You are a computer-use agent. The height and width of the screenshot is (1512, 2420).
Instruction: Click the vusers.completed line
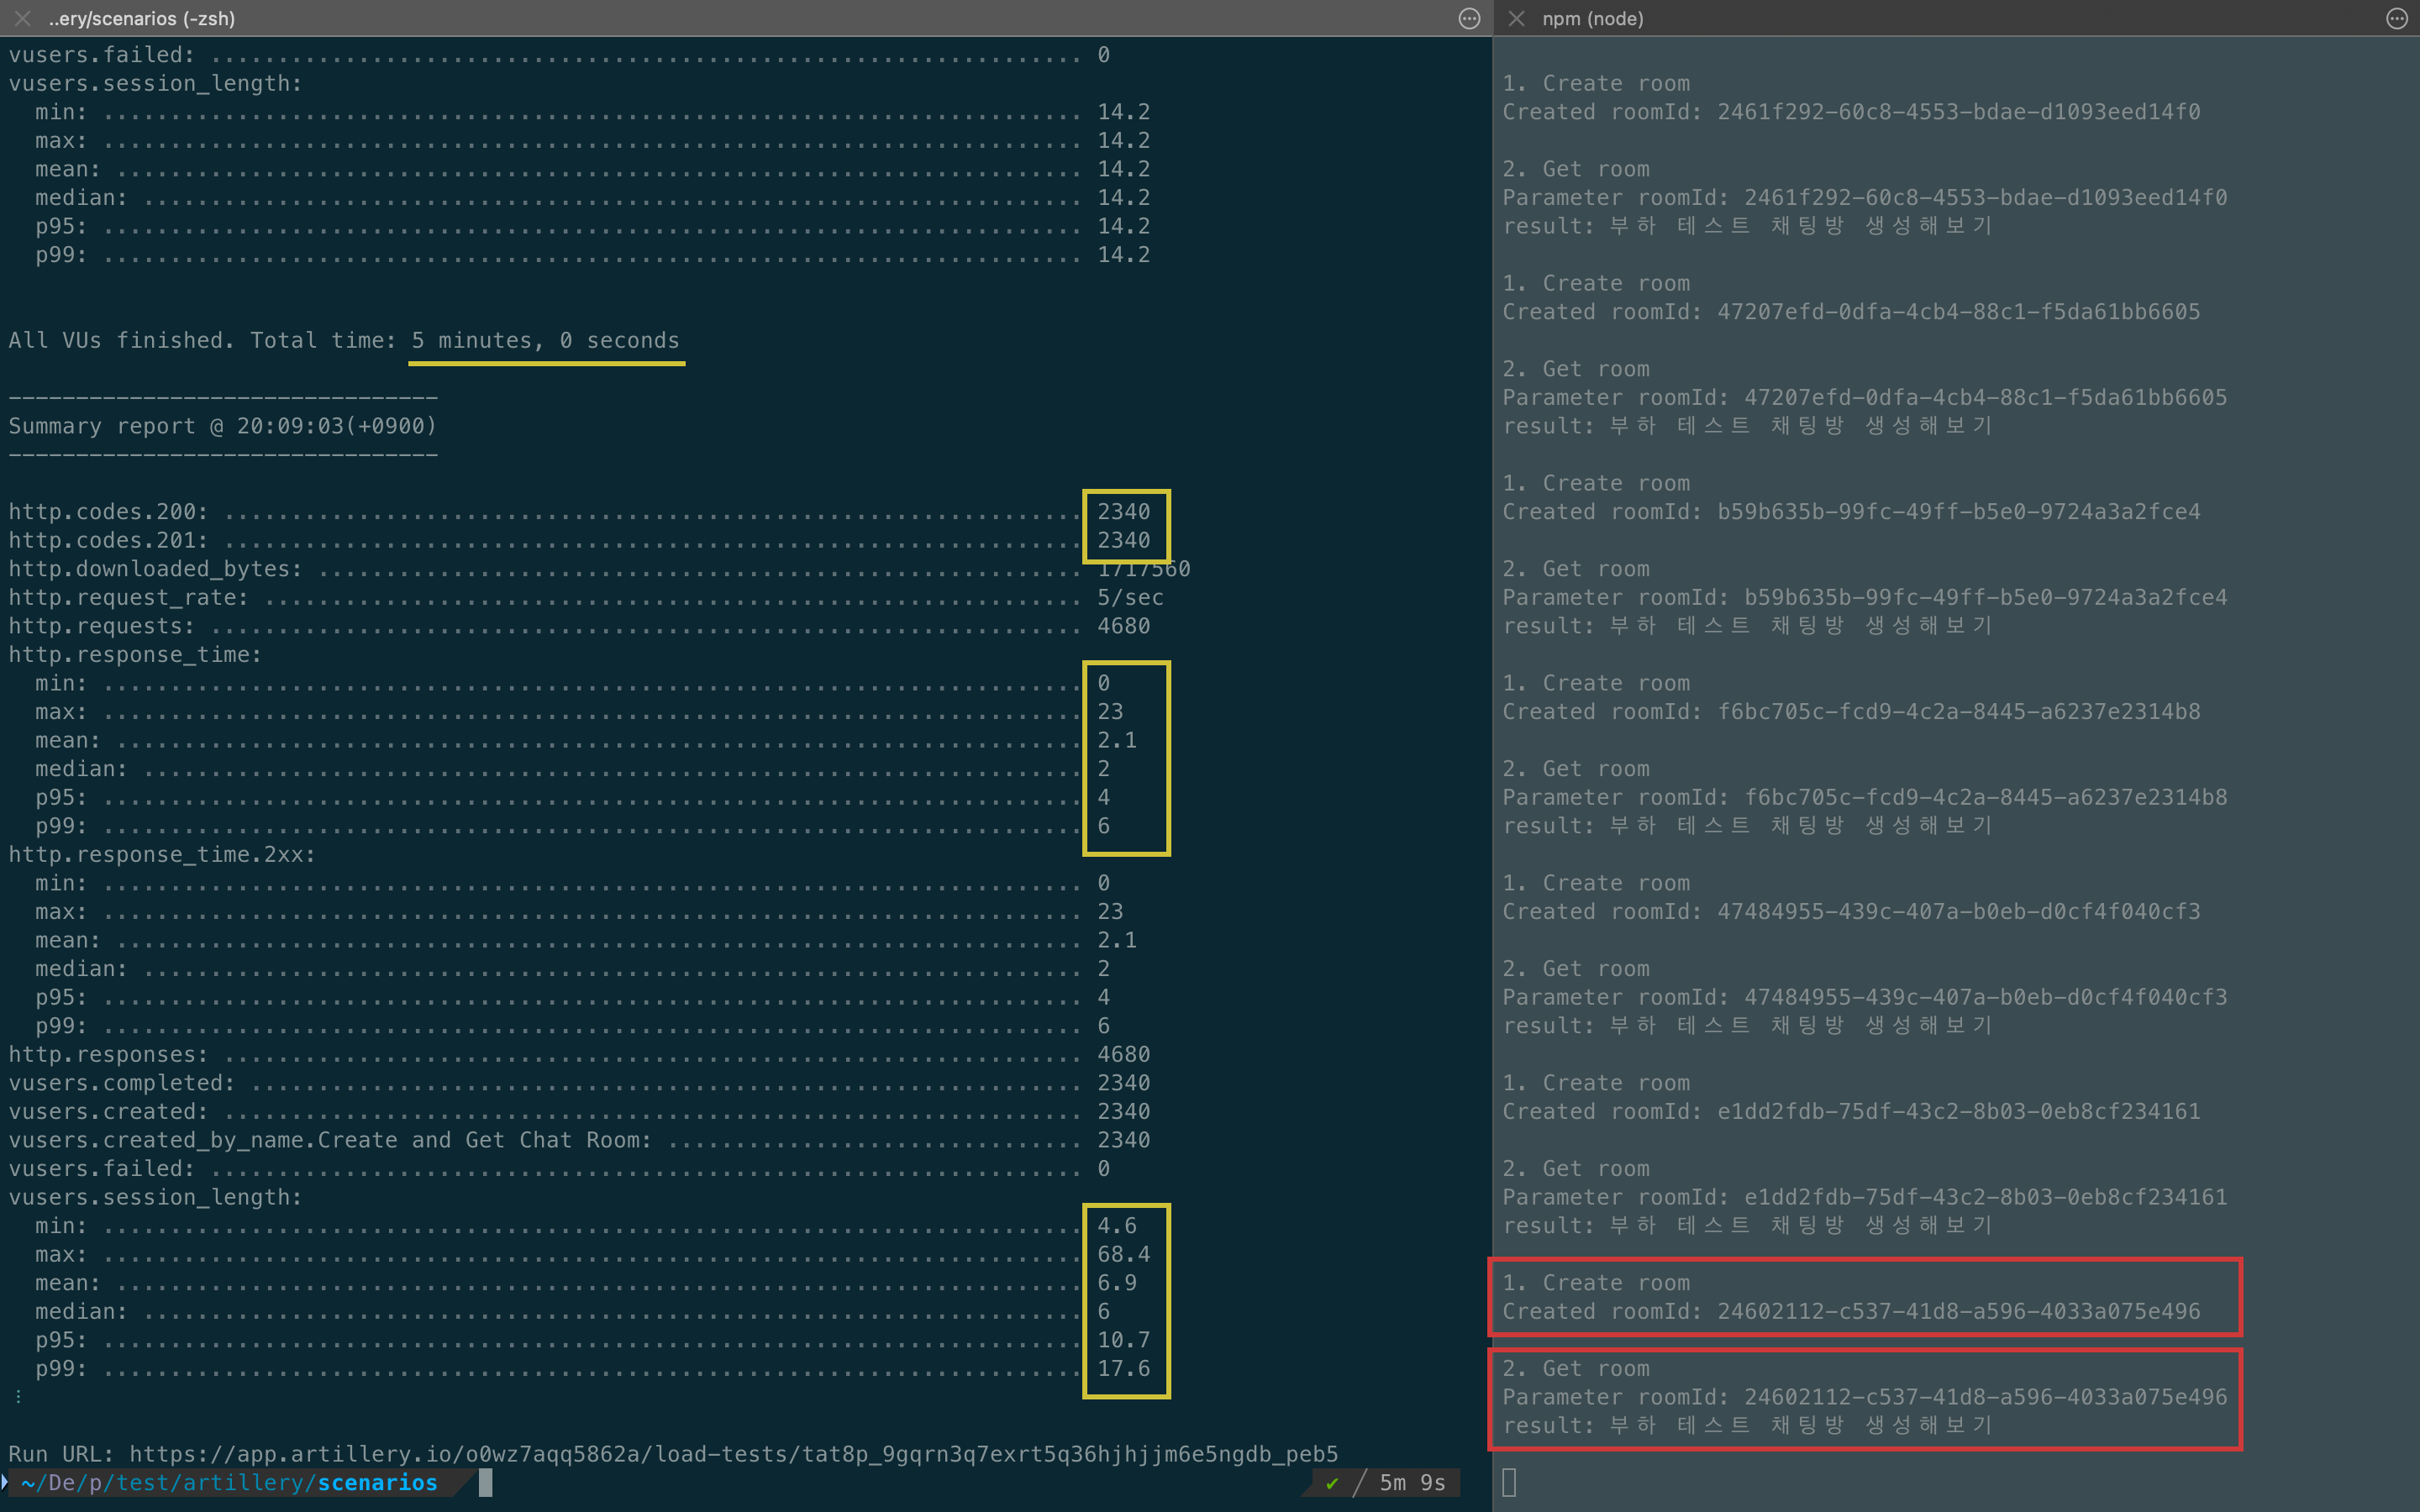(x=579, y=1083)
